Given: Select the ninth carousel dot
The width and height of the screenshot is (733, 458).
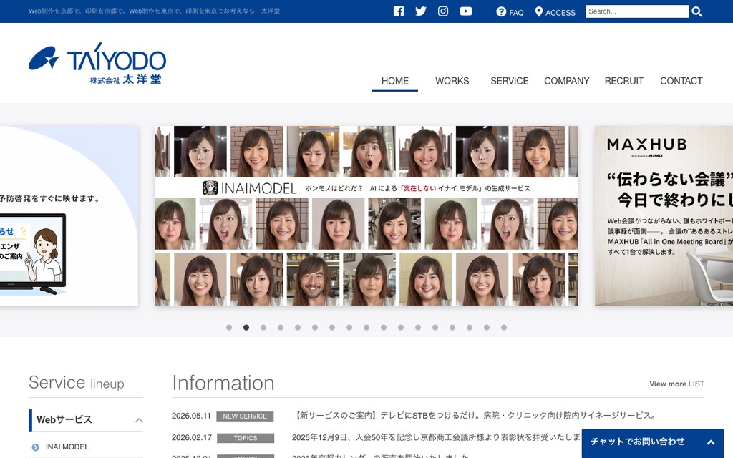Looking at the screenshot, I should tap(366, 328).
